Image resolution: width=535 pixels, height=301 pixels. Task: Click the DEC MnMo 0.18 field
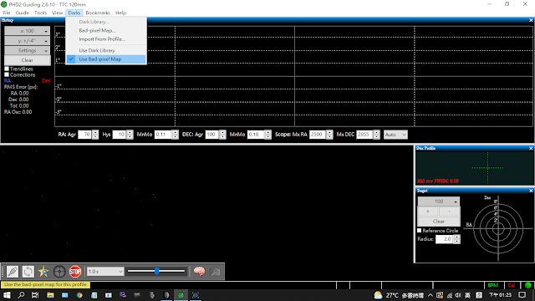click(x=256, y=135)
